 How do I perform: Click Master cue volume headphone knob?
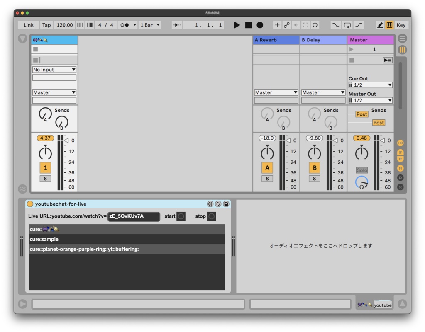361,182
